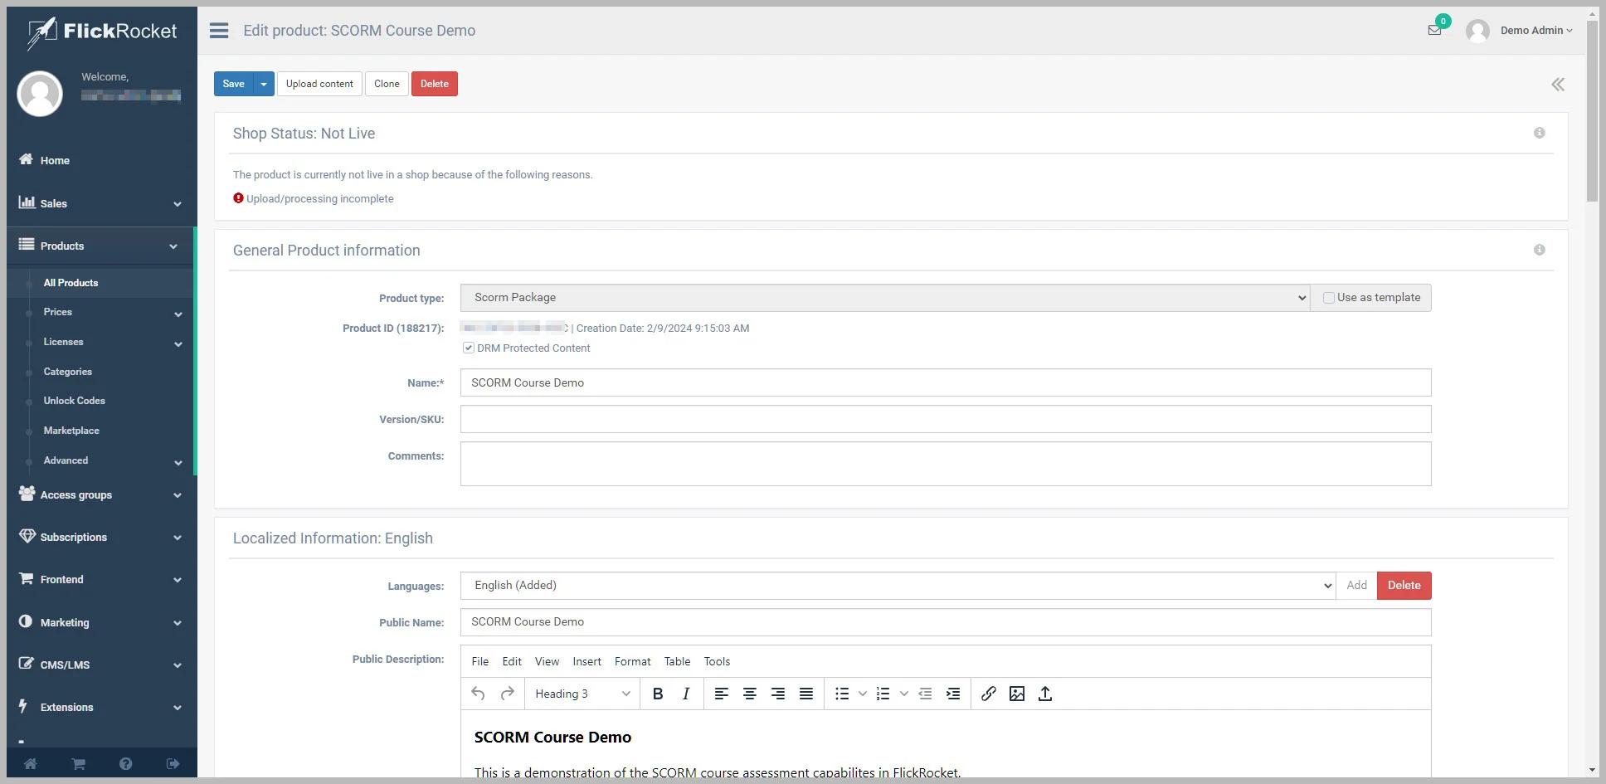Screen dimensions: 1606x784
Task: Click the insert image icon
Action: click(1017, 694)
